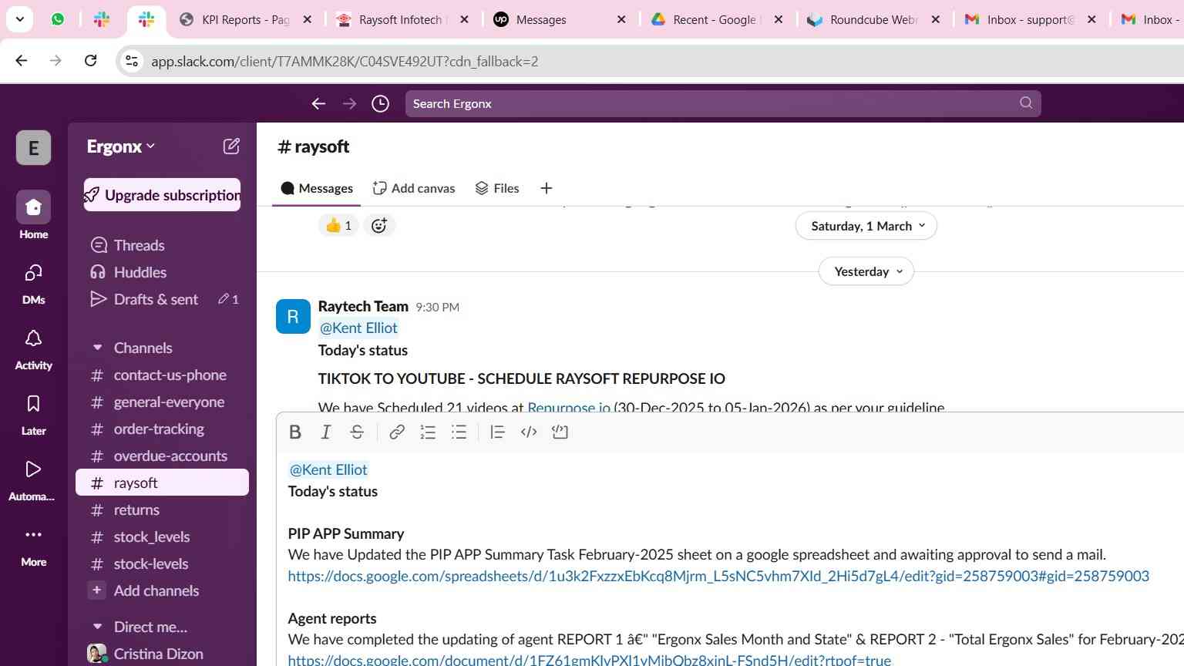
Task: Open Saturday, 1 March date dropdown
Action: click(x=866, y=226)
